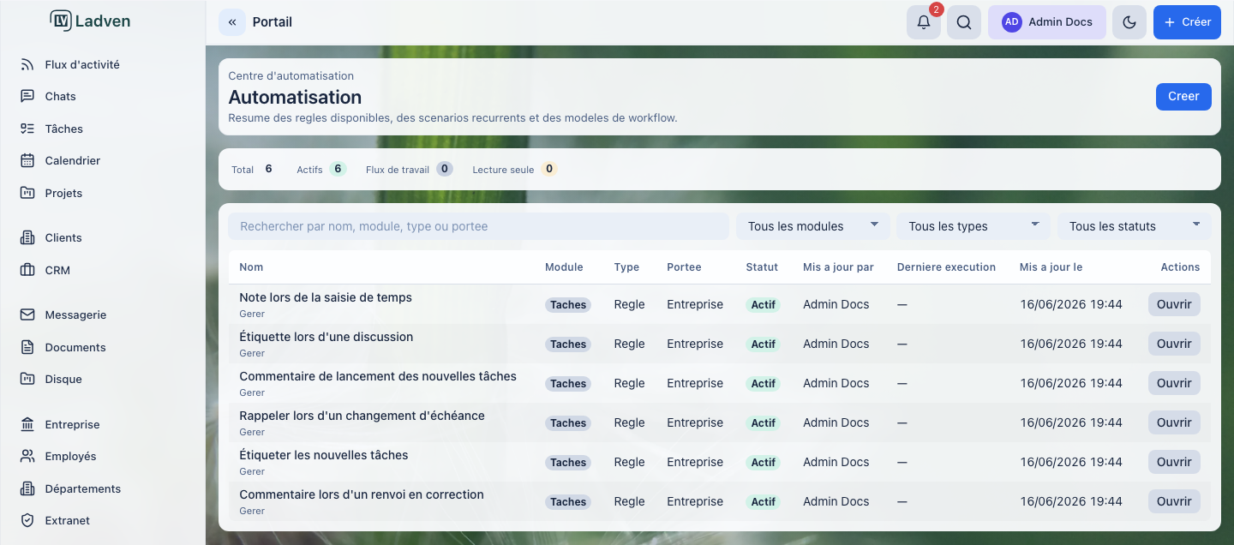Viewport: 1234px width, 545px height.
Task: Open the rule Étiquette lors d'une discussion
Action: (1174, 344)
